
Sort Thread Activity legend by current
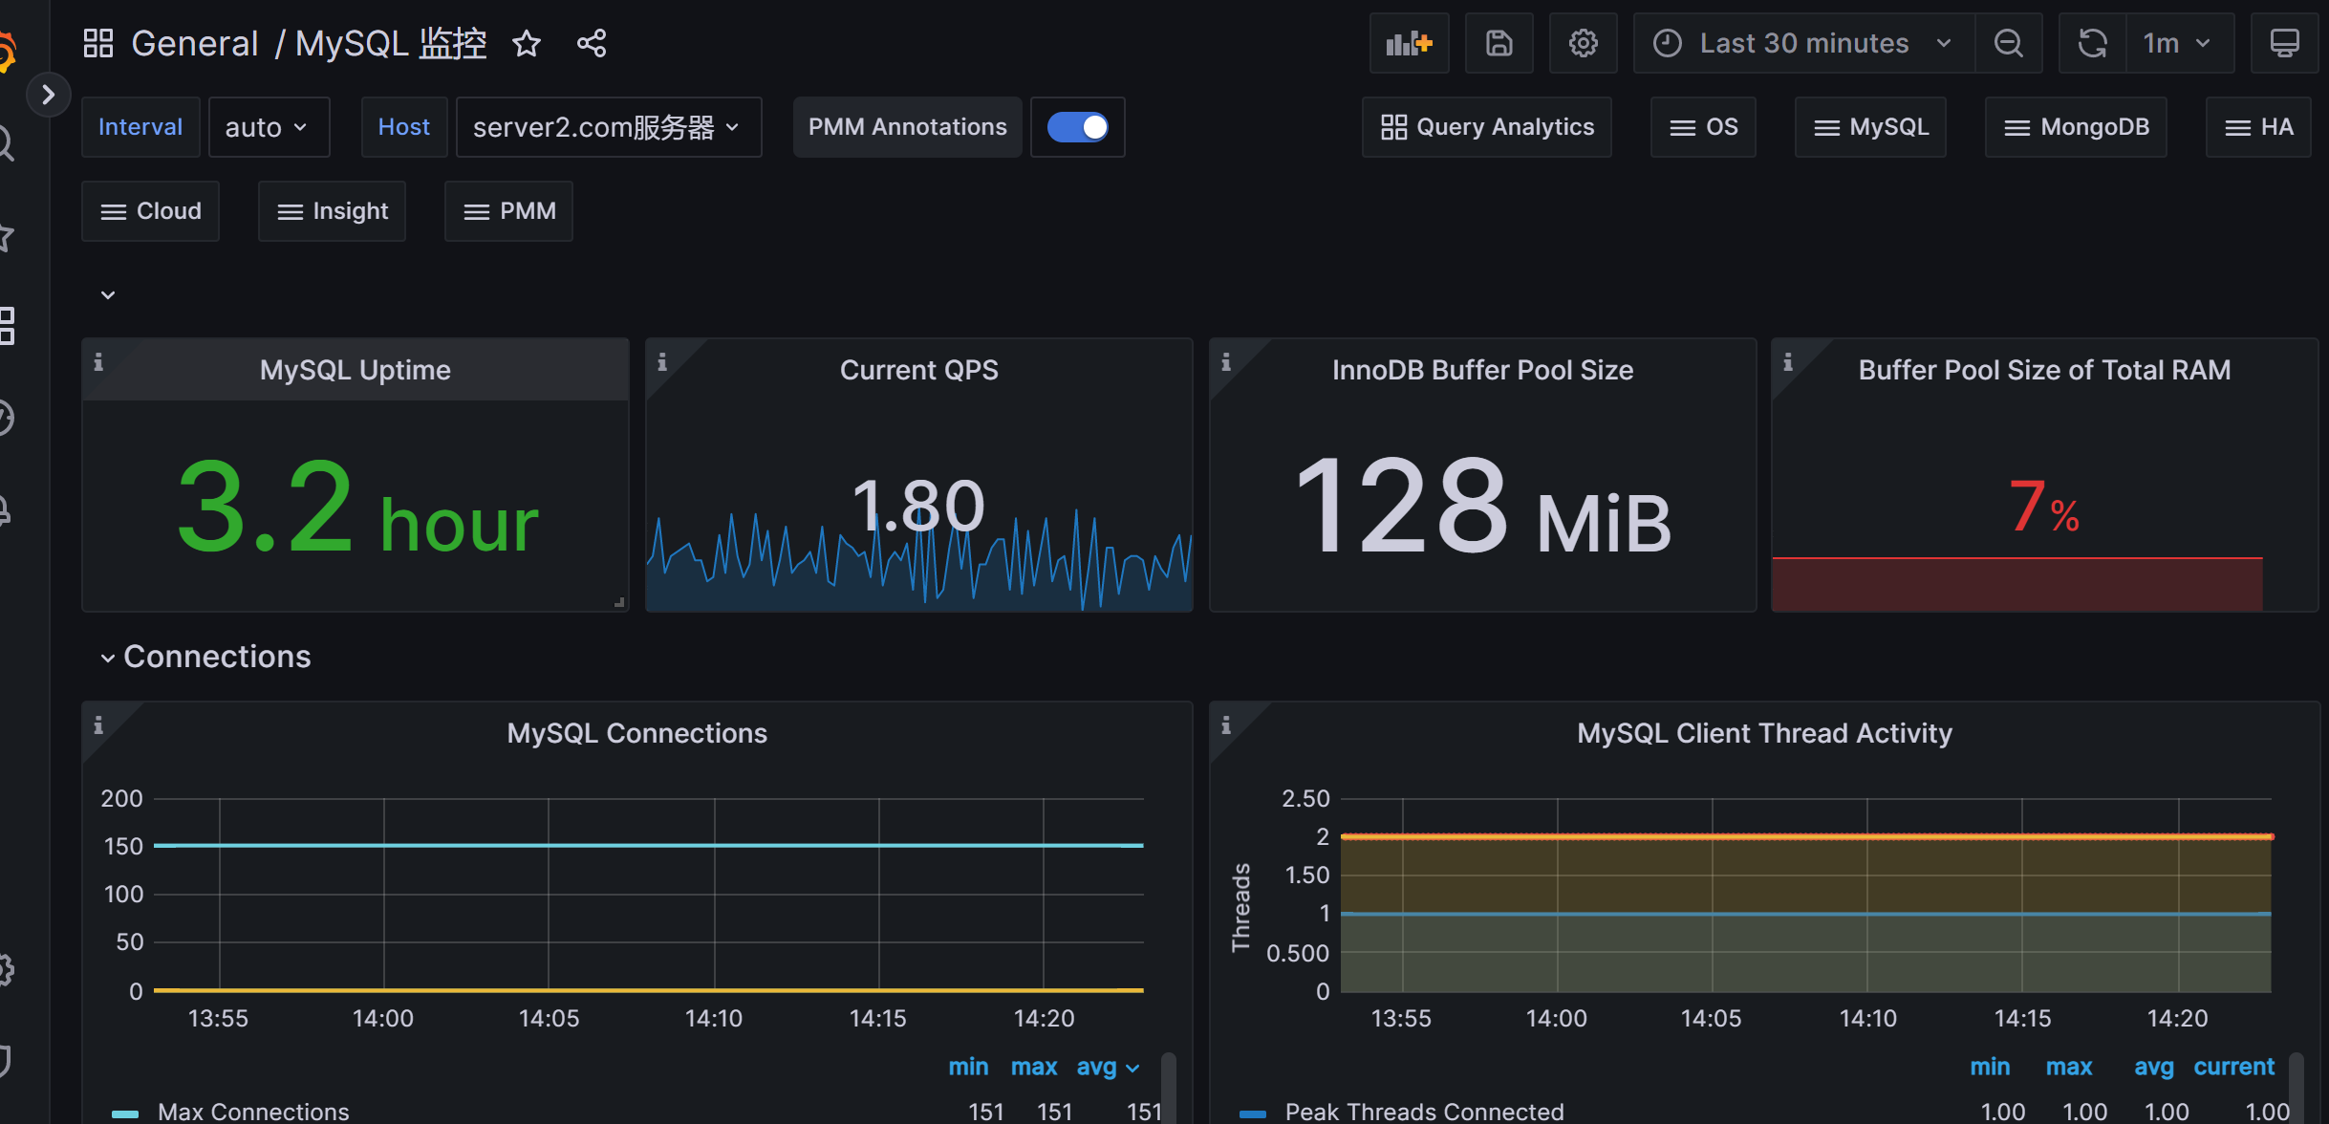pos(2233,1067)
